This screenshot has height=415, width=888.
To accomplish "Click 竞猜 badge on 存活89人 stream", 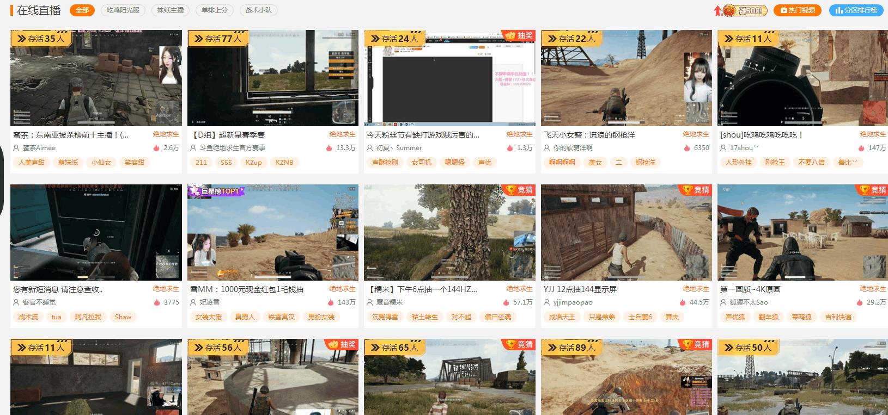I will (x=695, y=345).
